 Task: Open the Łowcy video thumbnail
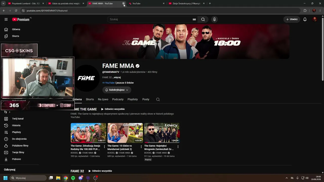(x=162, y=133)
